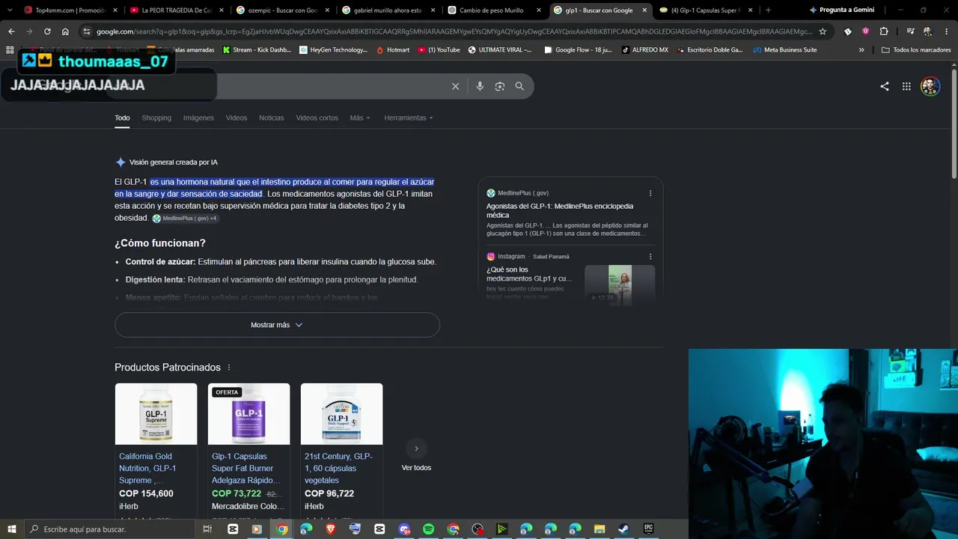Click the page vertical scrollbar thumb

[x=954, y=124]
